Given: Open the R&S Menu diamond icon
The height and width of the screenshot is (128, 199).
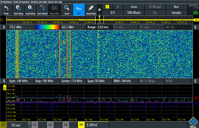Looking at the screenshot, I should point(193,122).
